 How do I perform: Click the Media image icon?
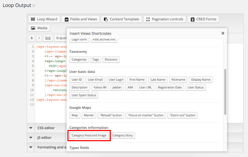click(33, 28)
